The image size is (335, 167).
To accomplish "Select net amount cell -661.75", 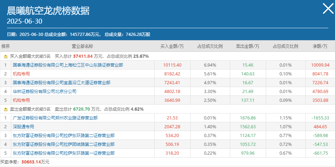I will [x=320, y=153].
